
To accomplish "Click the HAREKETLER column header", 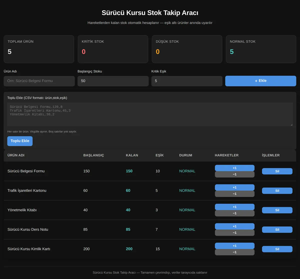I will tap(227, 155).
